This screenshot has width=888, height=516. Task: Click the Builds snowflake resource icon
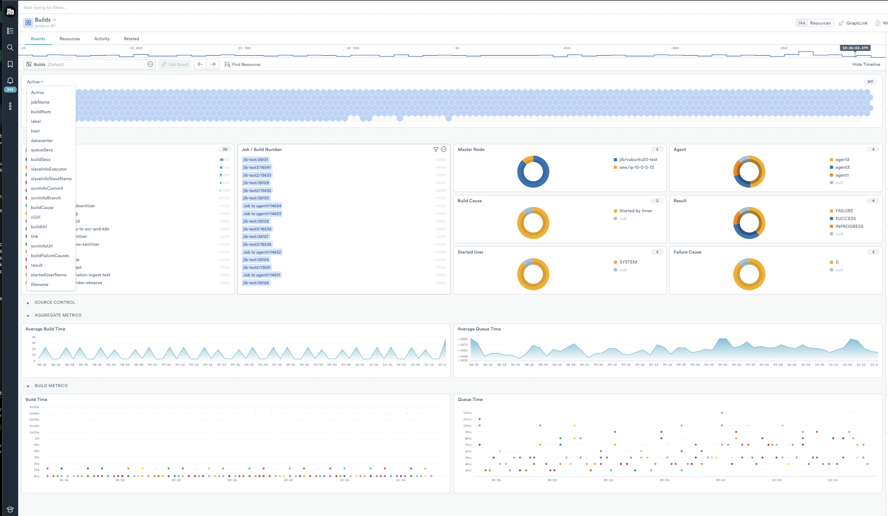click(x=28, y=22)
